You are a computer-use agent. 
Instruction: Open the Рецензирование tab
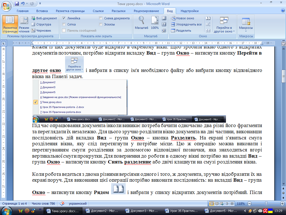(146, 11)
